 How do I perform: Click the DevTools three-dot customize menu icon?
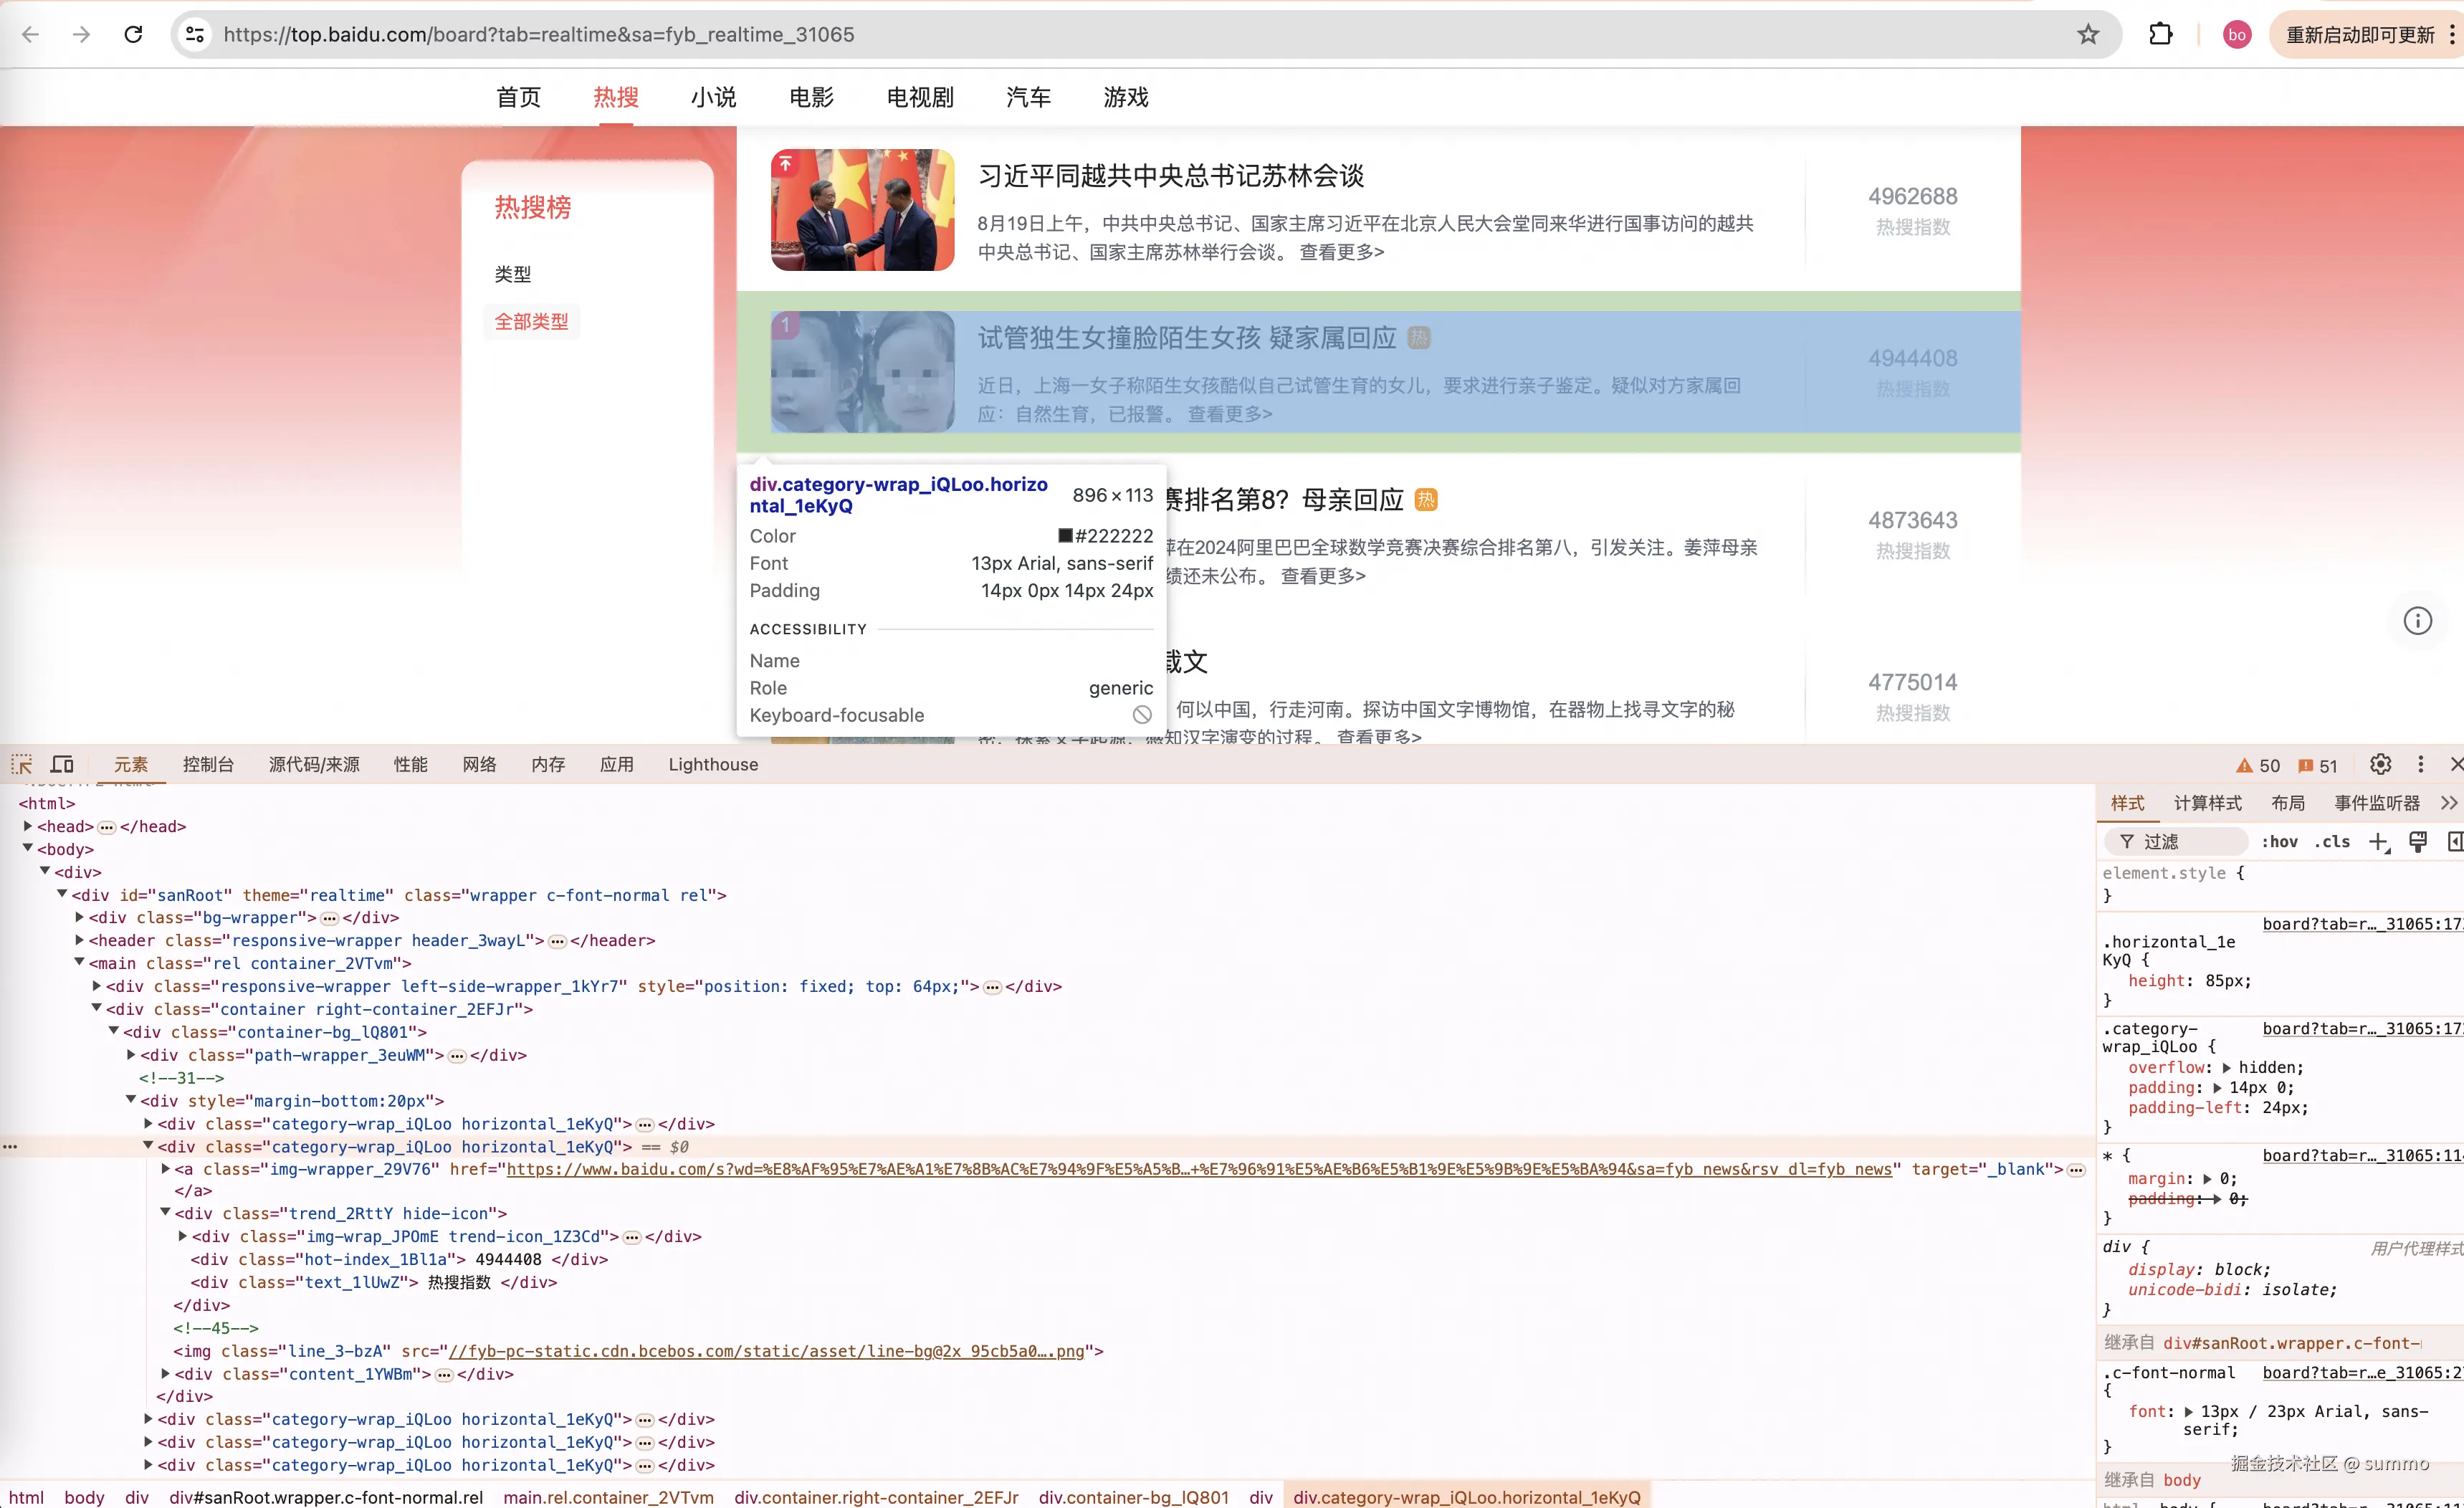click(2420, 765)
